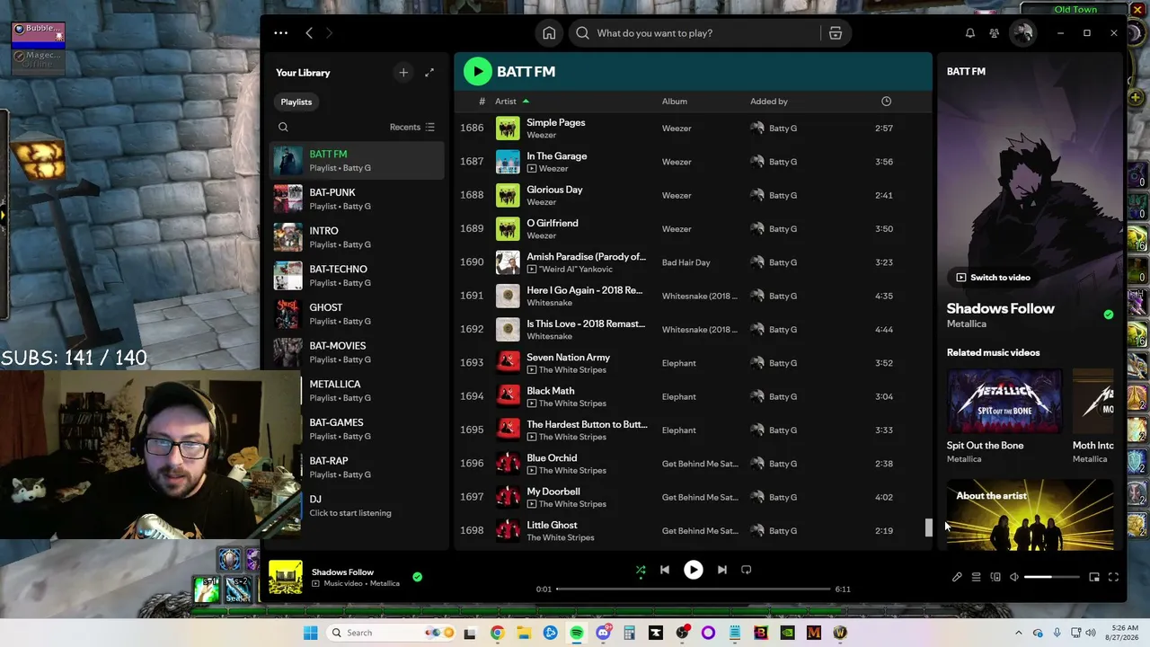1150x647 pixels.
Task: Open the BAT-GAMES playlist
Action: pos(374,429)
